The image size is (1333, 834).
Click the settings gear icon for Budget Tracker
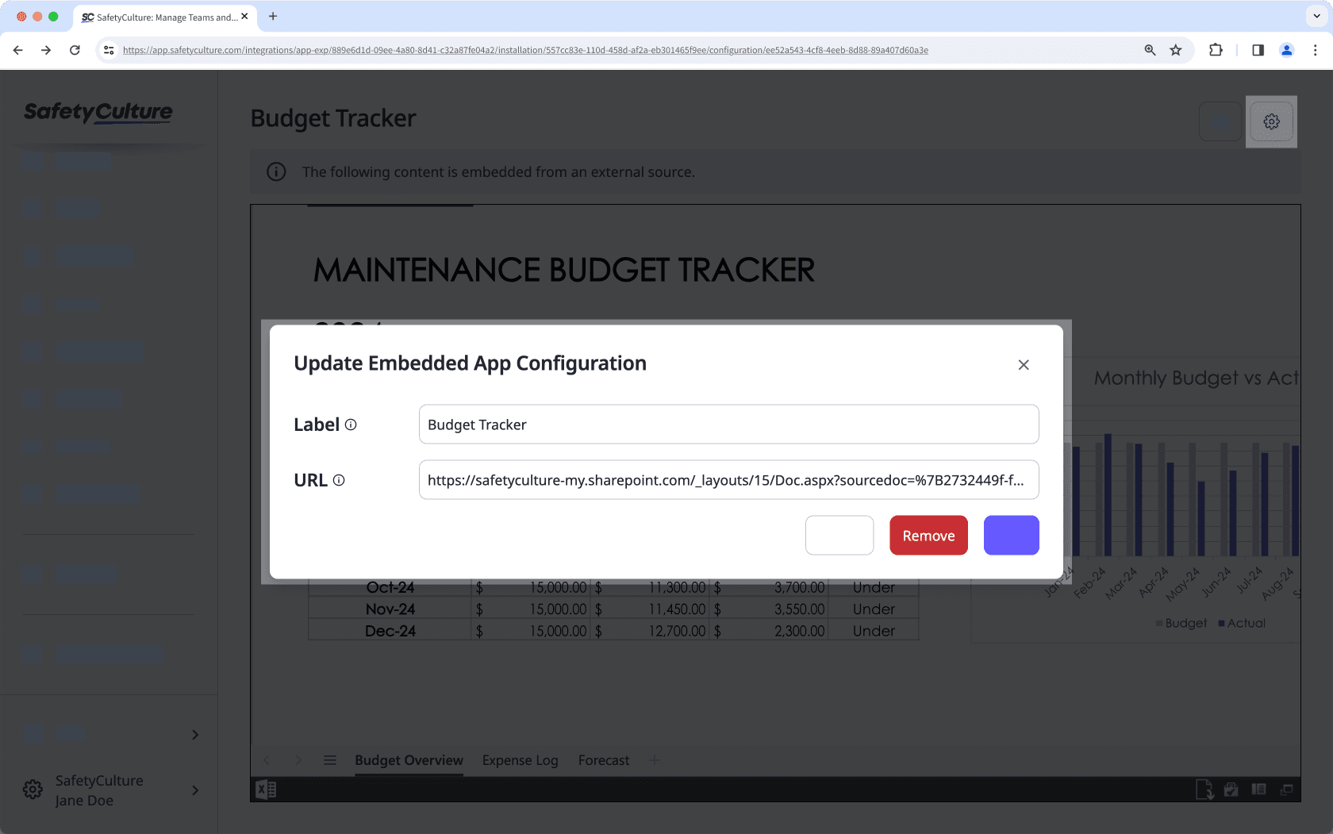point(1271,121)
